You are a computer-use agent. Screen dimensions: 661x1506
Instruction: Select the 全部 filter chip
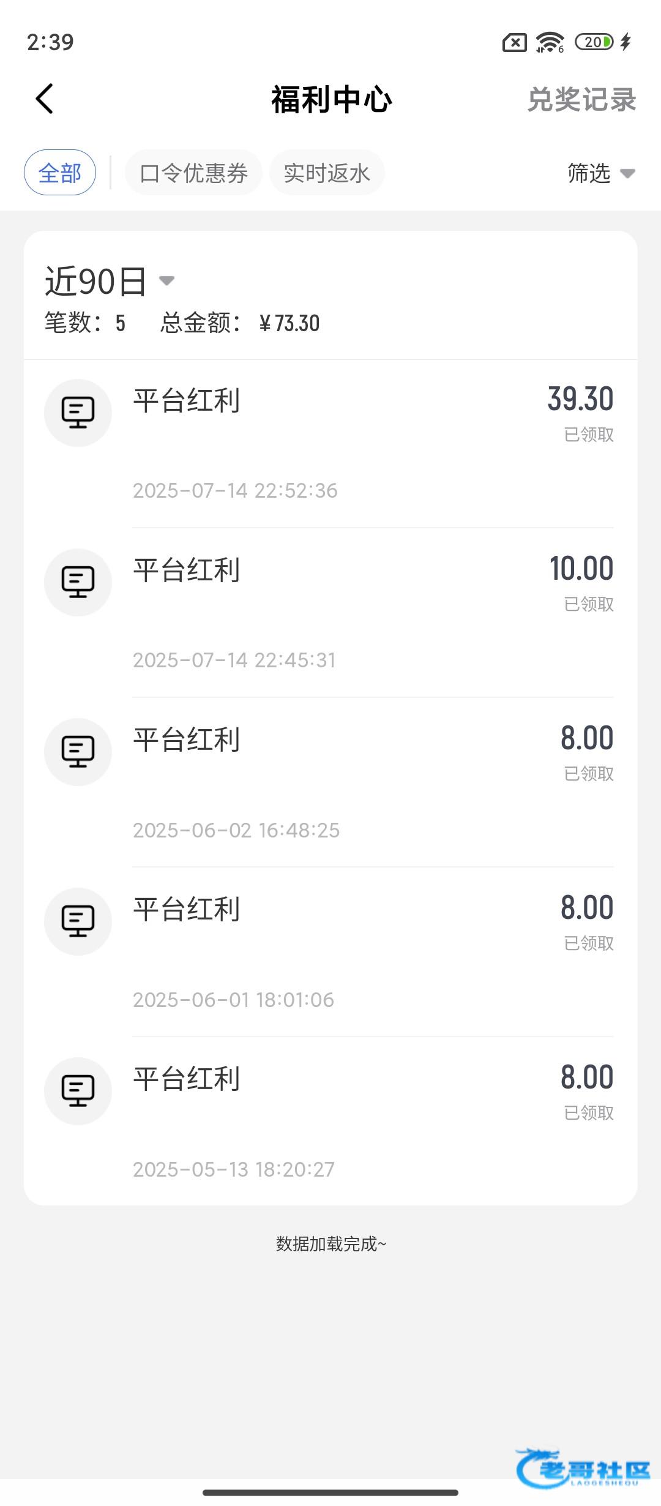(60, 173)
